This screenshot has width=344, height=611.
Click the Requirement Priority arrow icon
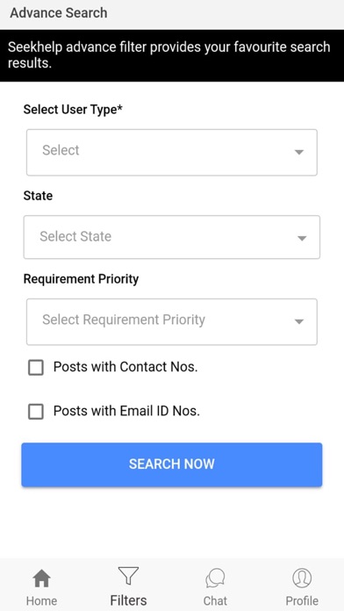[299, 321]
